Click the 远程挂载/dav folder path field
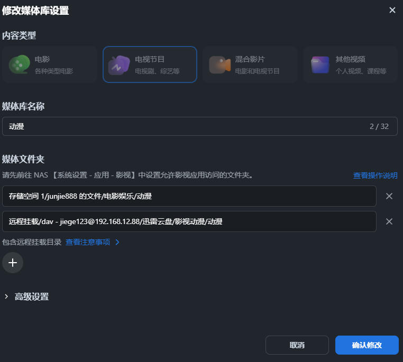 pos(189,221)
